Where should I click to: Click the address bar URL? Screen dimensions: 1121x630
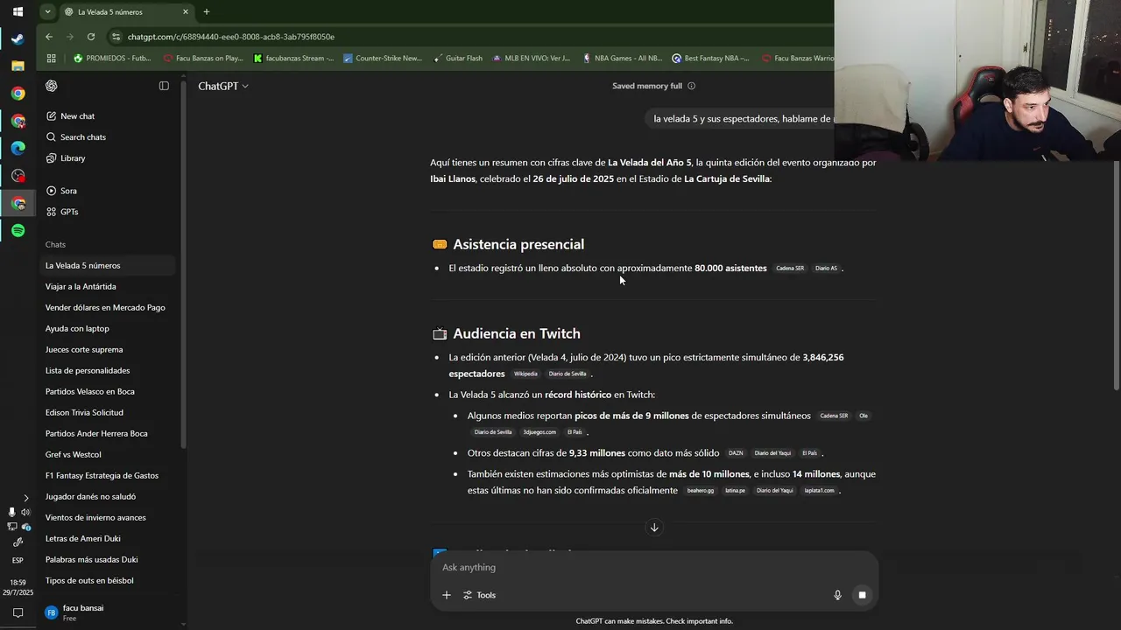(x=231, y=37)
